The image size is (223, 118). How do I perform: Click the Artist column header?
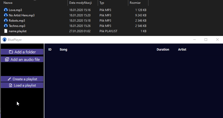[x=182, y=50]
